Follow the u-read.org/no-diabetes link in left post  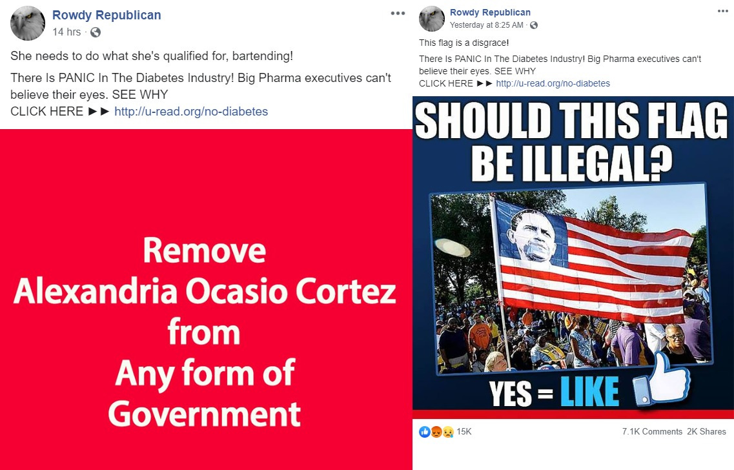point(191,112)
